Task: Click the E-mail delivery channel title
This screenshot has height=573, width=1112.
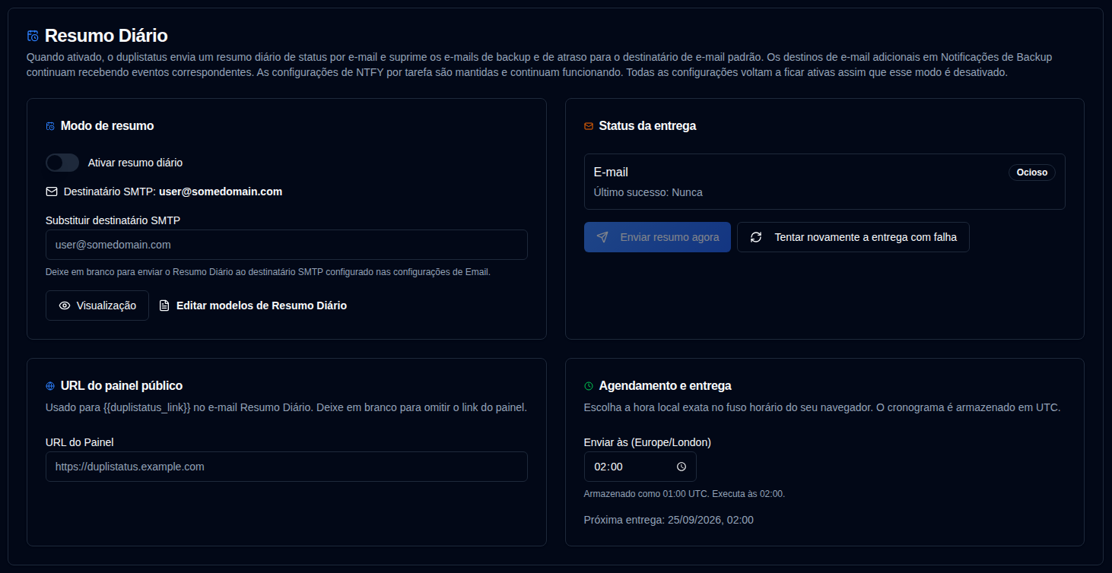Action: [611, 173]
